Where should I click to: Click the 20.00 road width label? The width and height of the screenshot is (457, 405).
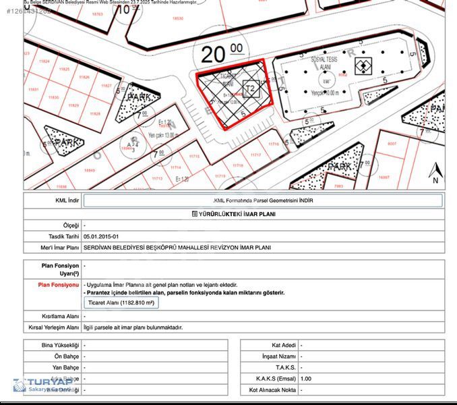[222, 53]
